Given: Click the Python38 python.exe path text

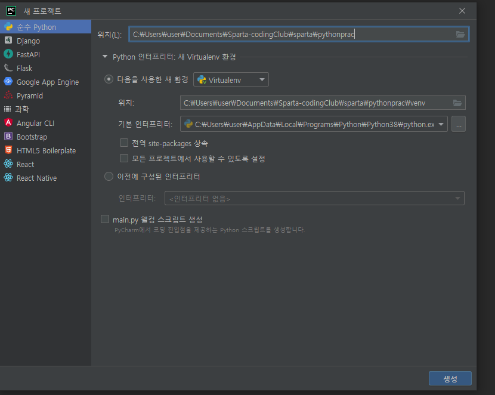Looking at the screenshot, I should (x=315, y=124).
